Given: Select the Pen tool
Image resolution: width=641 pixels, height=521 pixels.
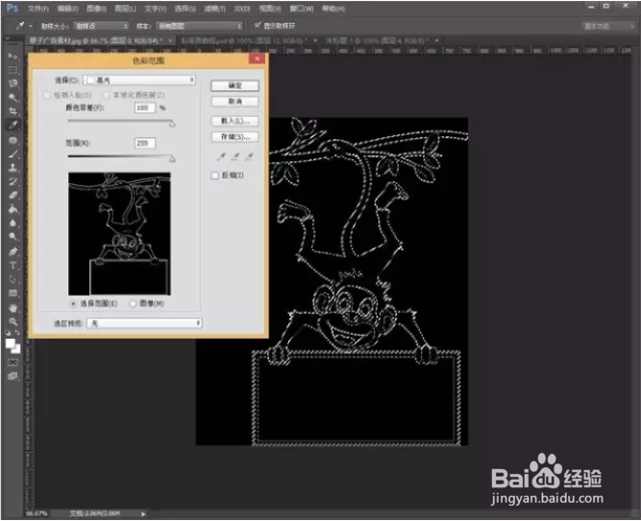Looking at the screenshot, I should [x=12, y=252].
